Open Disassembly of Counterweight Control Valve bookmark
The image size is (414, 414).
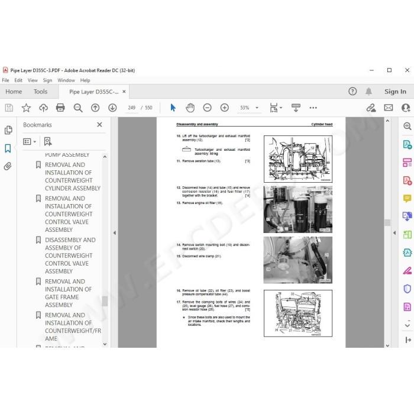click(x=70, y=255)
